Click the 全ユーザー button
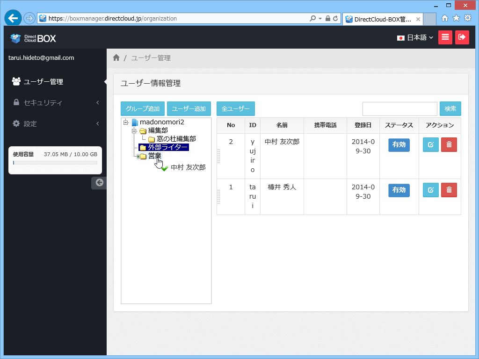The width and height of the screenshot is (479, 359). click(236, 108)
